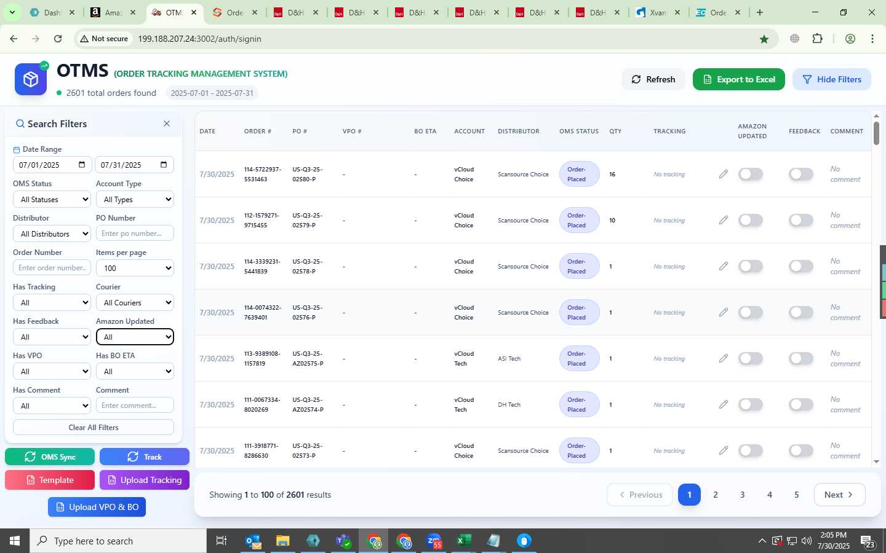Open tab search dropdown arrow in Chrome
This screenshot has height=553, width=886.
[x=12, y=12]
